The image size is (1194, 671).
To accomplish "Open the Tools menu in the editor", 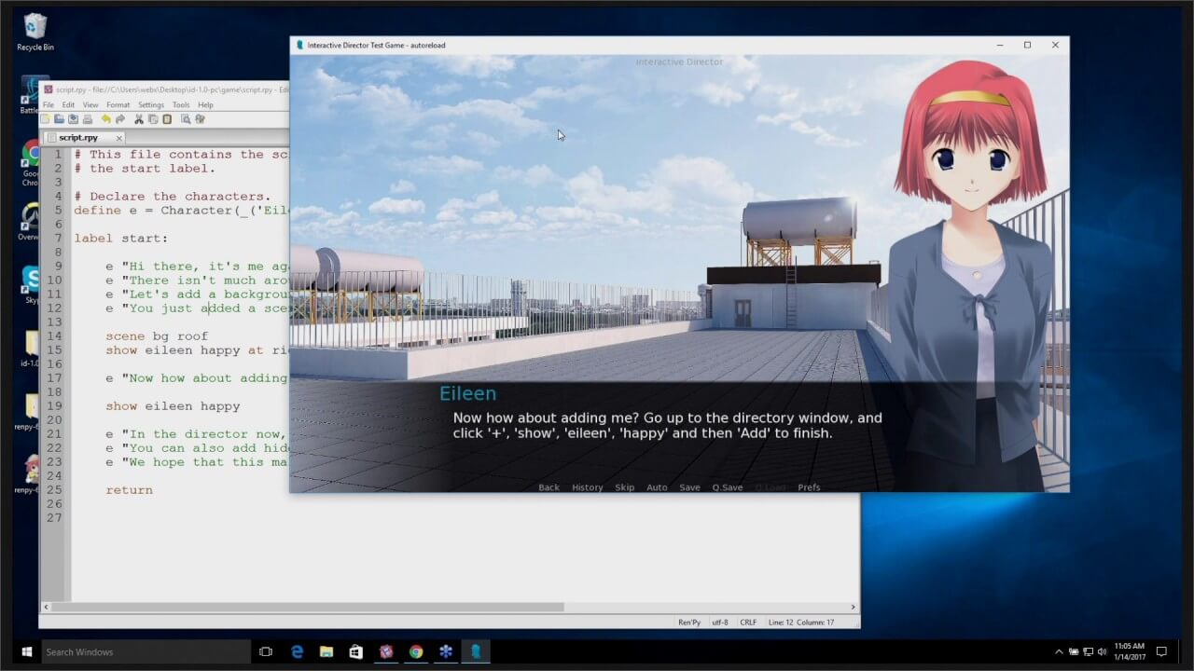I will coord(180,104).
